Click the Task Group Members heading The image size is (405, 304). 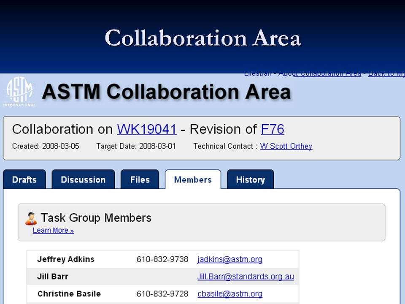[x=96, y=218]
